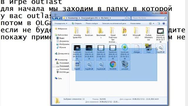Screen dimensions: 188x106
Task: Click Компьютер in the address bar
Action: [x=73, y=18]
